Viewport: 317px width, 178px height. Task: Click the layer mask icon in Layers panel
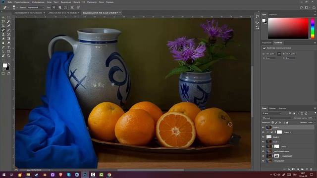point(293,169)
